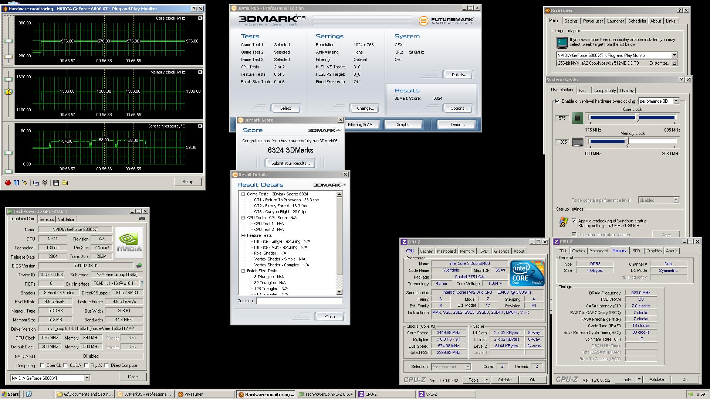710x399 pixels.
Task: Open the Tools dropdown arrow in CPU-Z CPU window
Action: (x=487, y=380)
